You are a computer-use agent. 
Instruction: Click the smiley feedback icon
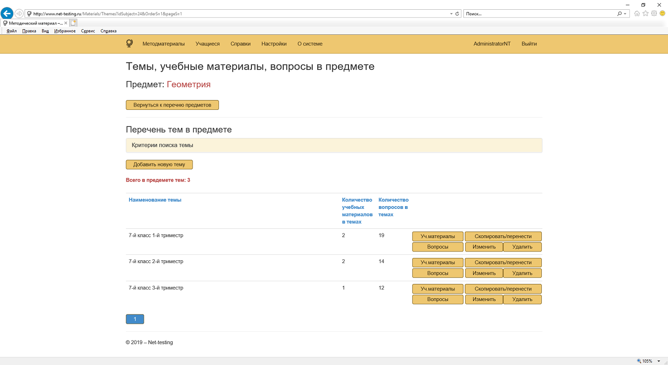(662, 13)
